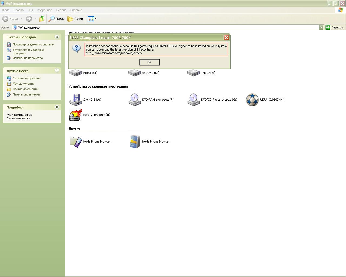The height and width of the screenshot is (277, 346).
Task: Click inside the address bar field
Action: 168,27
